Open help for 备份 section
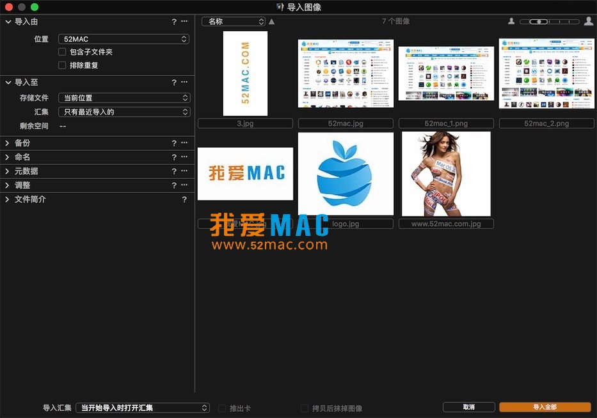This screenshot has height=418, width=597. click(x=174, y=143)
